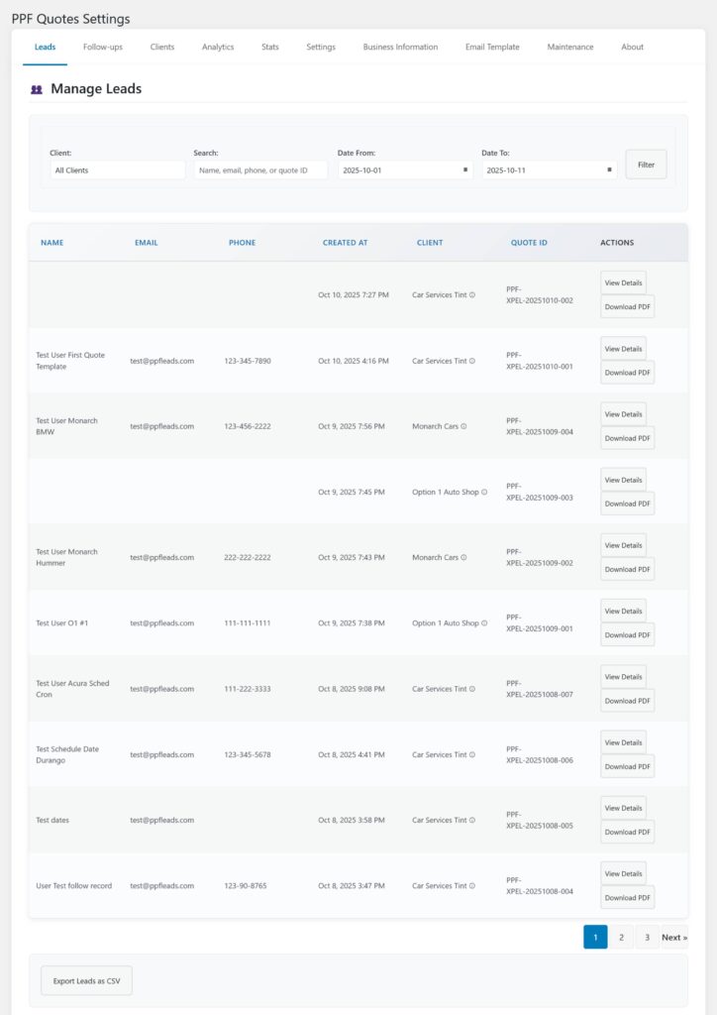Go to page 2 of leads
This screenshot has width=717, height=1015.
621,938
